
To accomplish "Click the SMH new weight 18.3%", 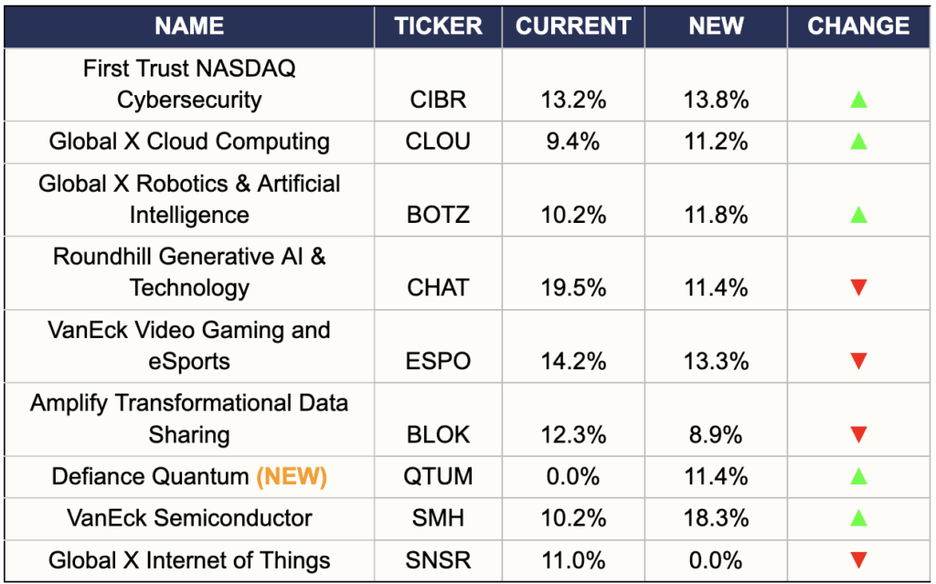I will point(716,518).
